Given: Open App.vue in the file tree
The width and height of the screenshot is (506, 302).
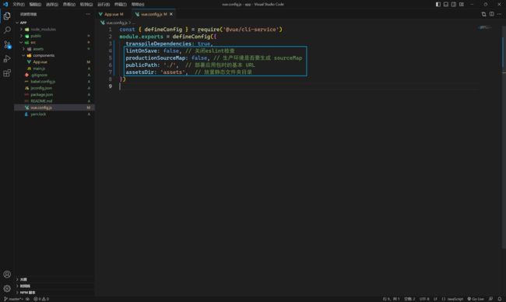Looking at the screenshot, I should coord(54,62).
